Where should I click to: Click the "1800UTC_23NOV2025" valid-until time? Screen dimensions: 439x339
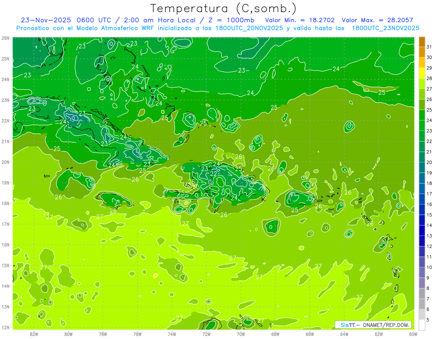click(385, 28)
